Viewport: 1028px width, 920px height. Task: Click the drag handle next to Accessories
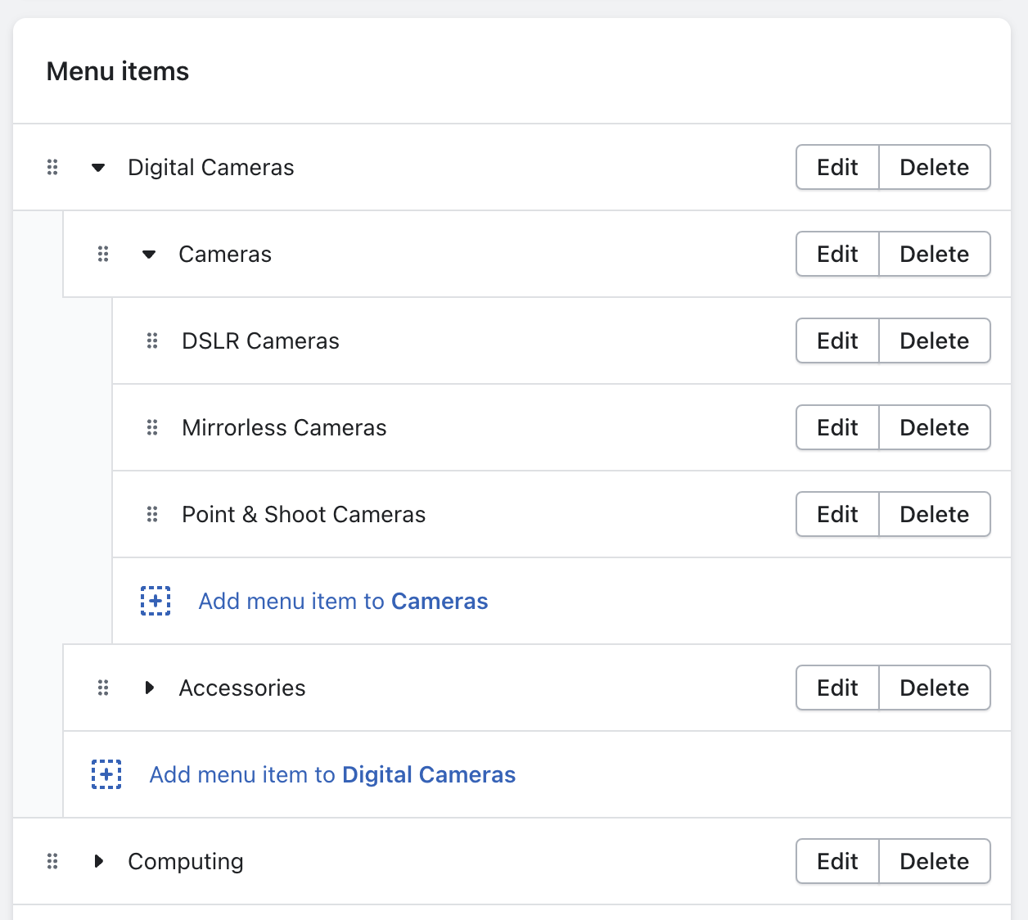103,688
